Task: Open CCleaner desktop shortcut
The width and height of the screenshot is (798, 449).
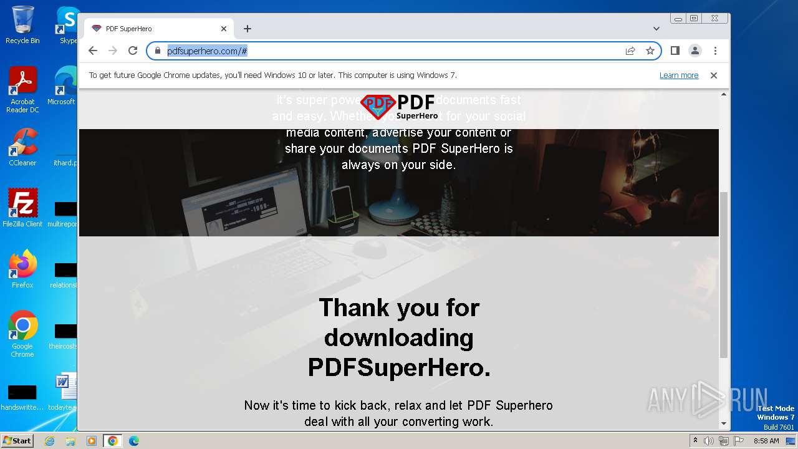Action: 22,147
